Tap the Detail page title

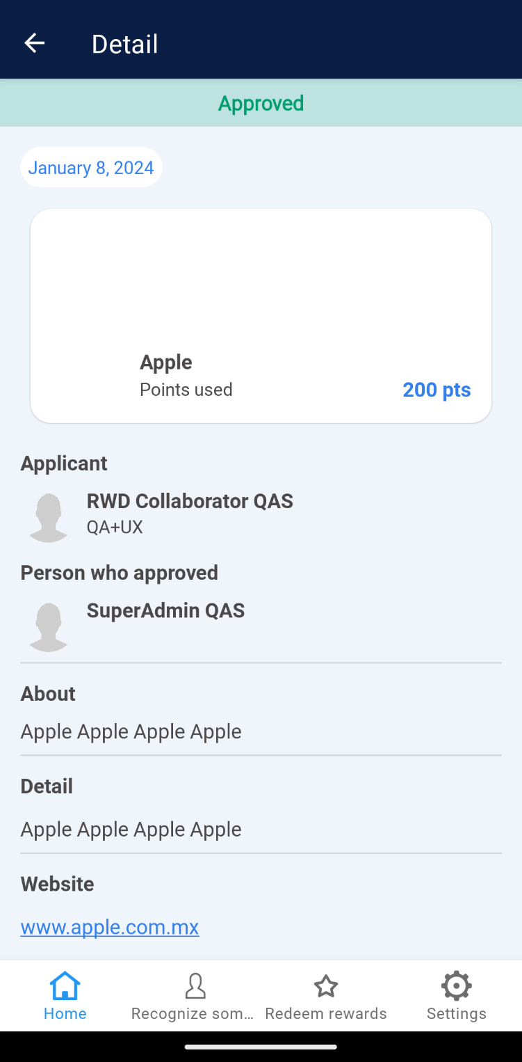tap(125, 44)
